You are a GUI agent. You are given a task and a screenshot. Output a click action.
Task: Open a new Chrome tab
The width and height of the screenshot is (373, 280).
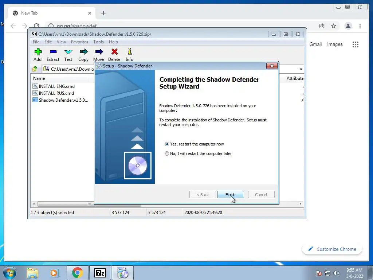tap(103, 13)
